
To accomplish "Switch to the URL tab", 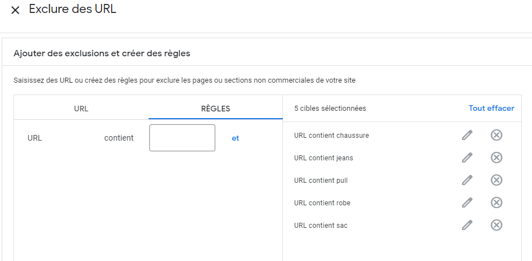I will coord(81,109).
